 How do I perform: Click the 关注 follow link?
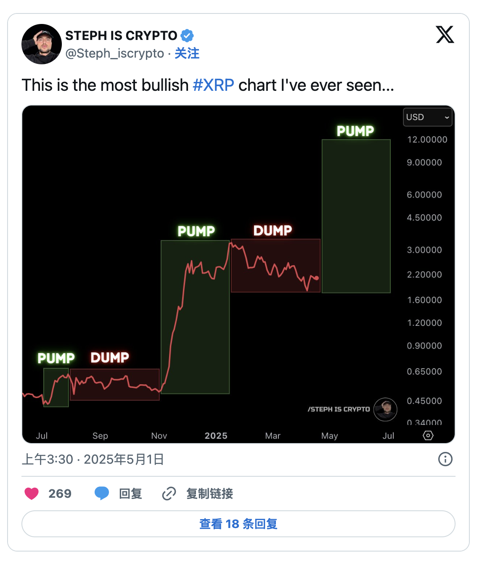click(187, 53)
